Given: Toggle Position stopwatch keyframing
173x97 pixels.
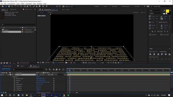Looking at the screenshot, I should coord(14,81).
